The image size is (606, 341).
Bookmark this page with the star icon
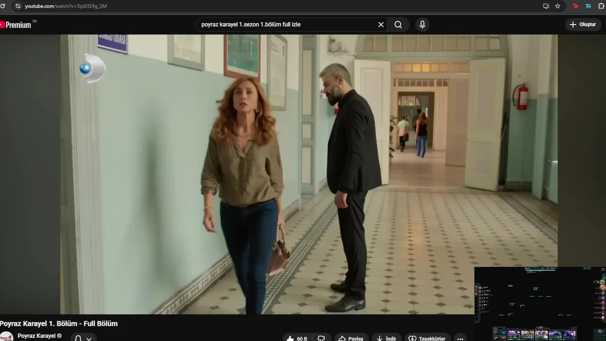click(558, 6)
